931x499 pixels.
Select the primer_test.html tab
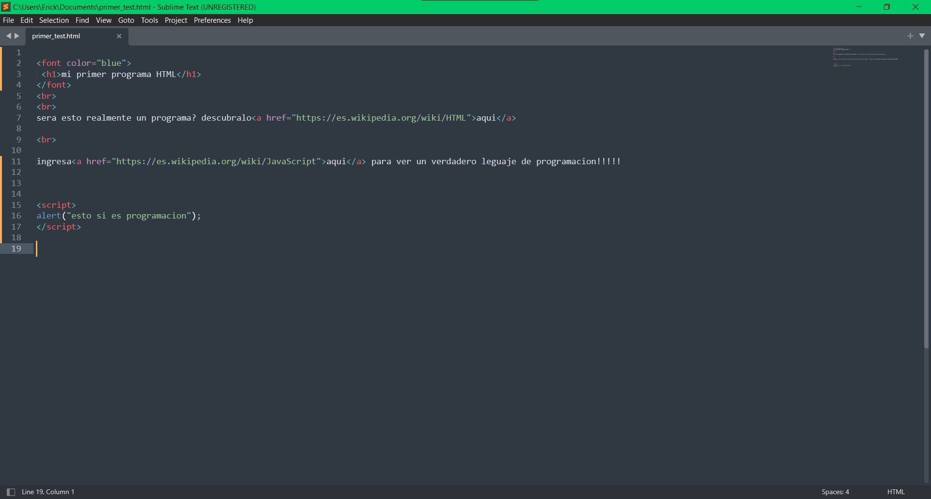coord(77,36)
